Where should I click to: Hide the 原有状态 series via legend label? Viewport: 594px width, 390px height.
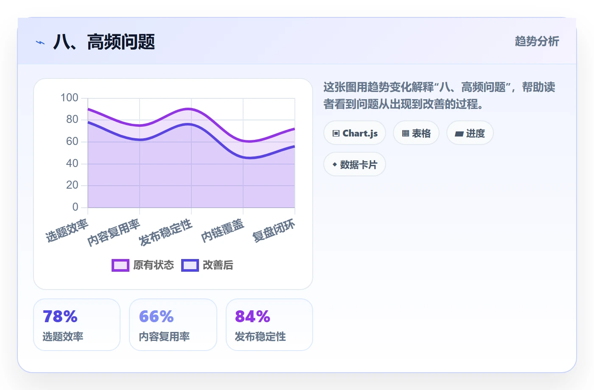154,265
